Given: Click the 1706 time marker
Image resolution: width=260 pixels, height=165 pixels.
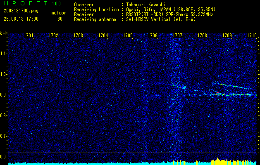Looking at the screenshot, I should 153,35.
